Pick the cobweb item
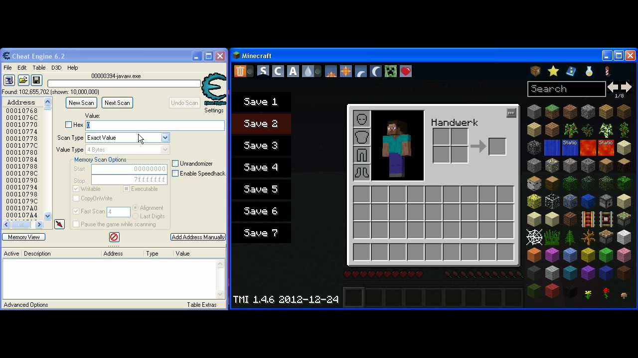 click(x=534, y=237)
